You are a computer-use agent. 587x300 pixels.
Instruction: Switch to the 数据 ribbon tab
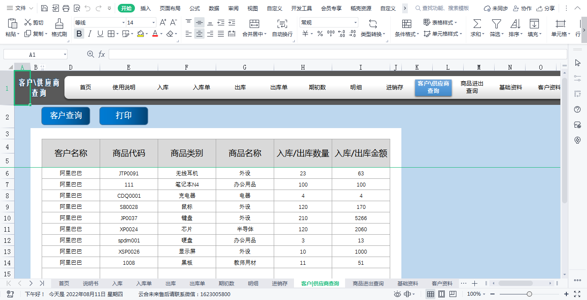coord(214,8)
